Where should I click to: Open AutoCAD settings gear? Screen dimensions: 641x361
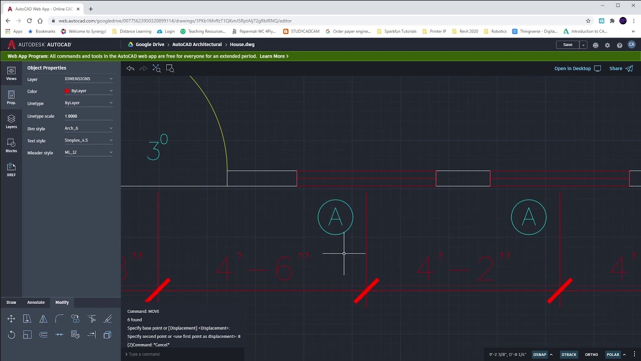click(x=607, y=45)
